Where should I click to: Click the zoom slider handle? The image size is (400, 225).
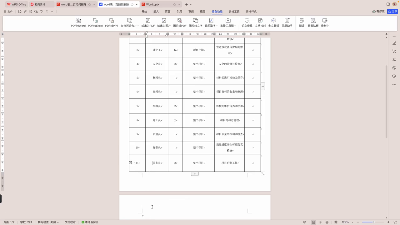tap(373, 222)
